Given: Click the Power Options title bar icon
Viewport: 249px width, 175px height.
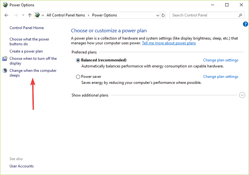Looking at the screenshot, I should (x=5, y=5).
